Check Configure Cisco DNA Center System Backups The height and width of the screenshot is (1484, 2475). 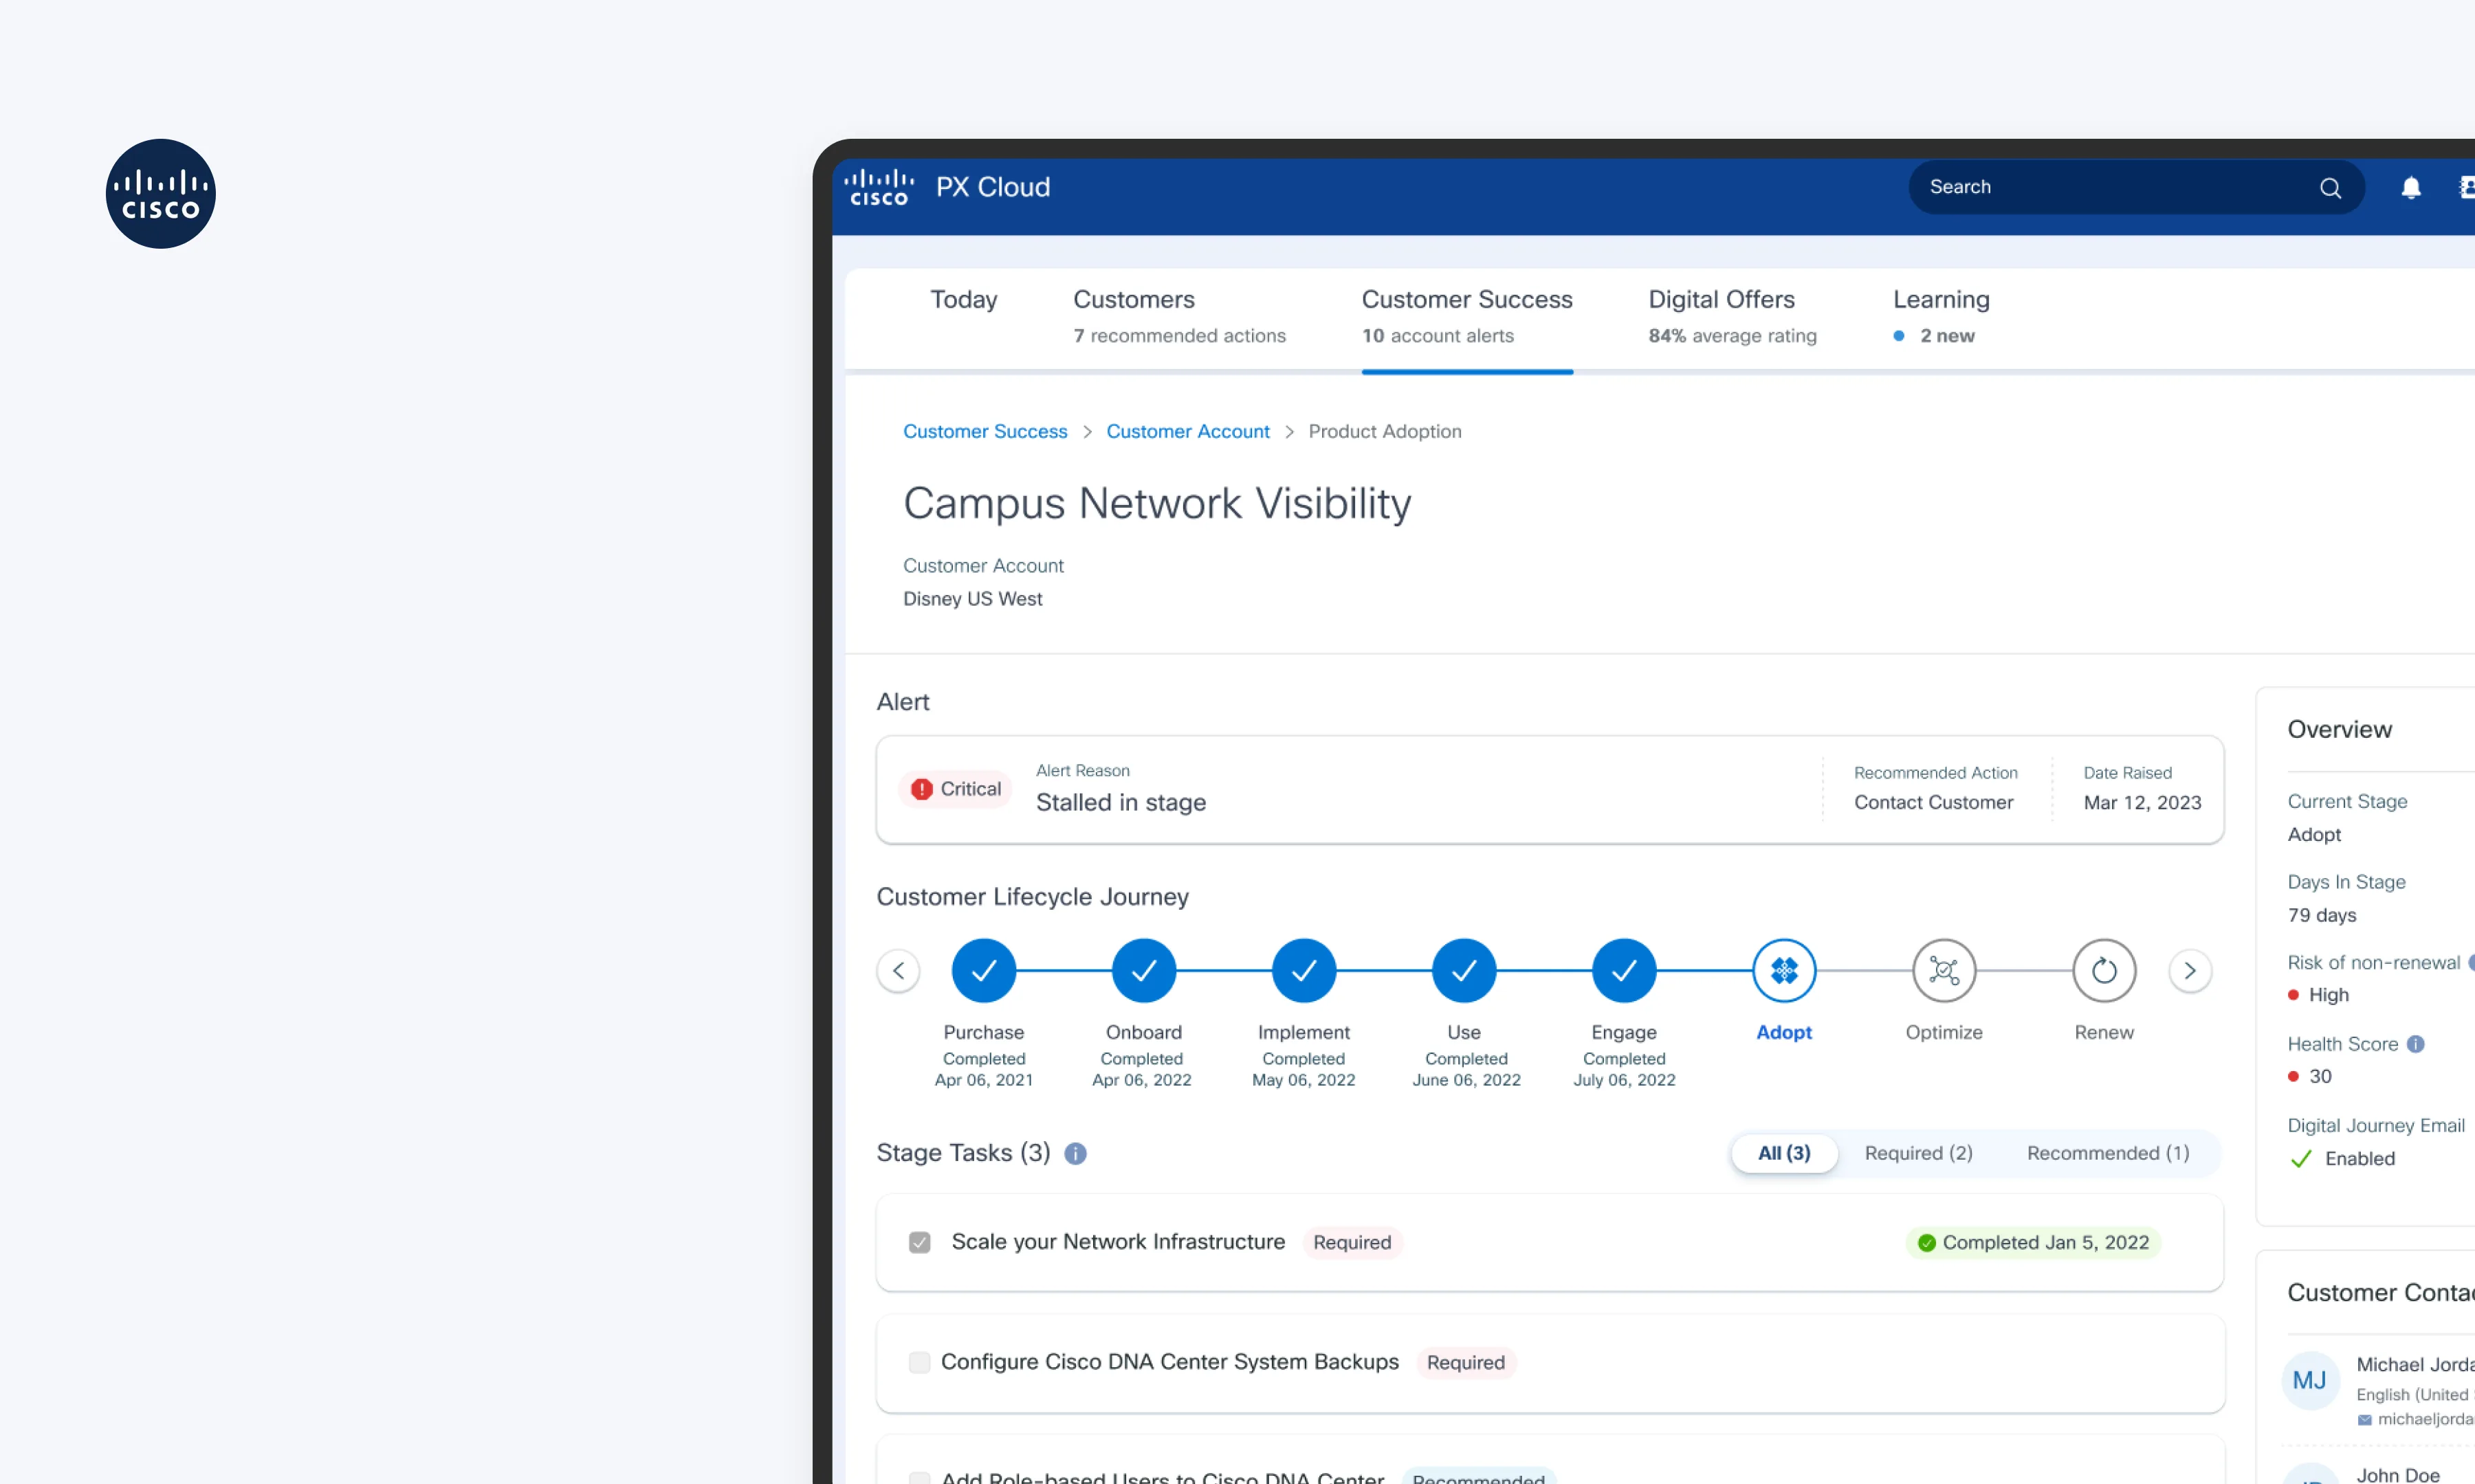(x=919, y=1362)
